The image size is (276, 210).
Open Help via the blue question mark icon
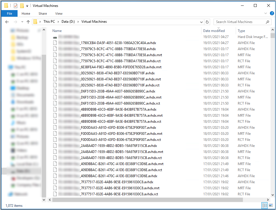(272, 13)
